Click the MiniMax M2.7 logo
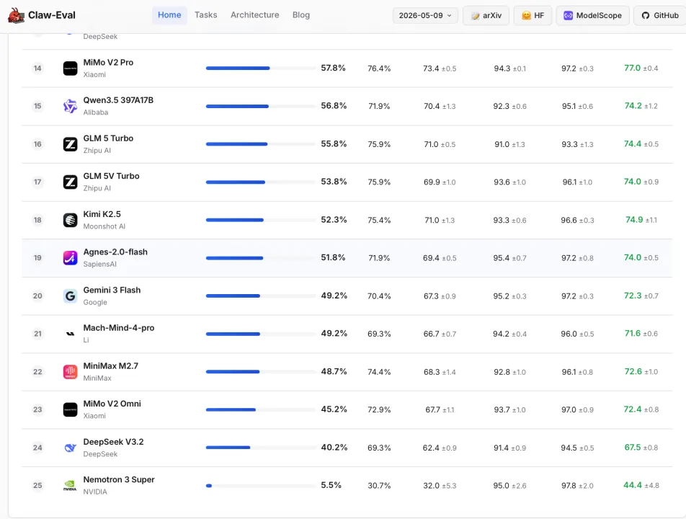Image resolution: width=686 pixels, height=519 pixels. [x=70, y=371]
